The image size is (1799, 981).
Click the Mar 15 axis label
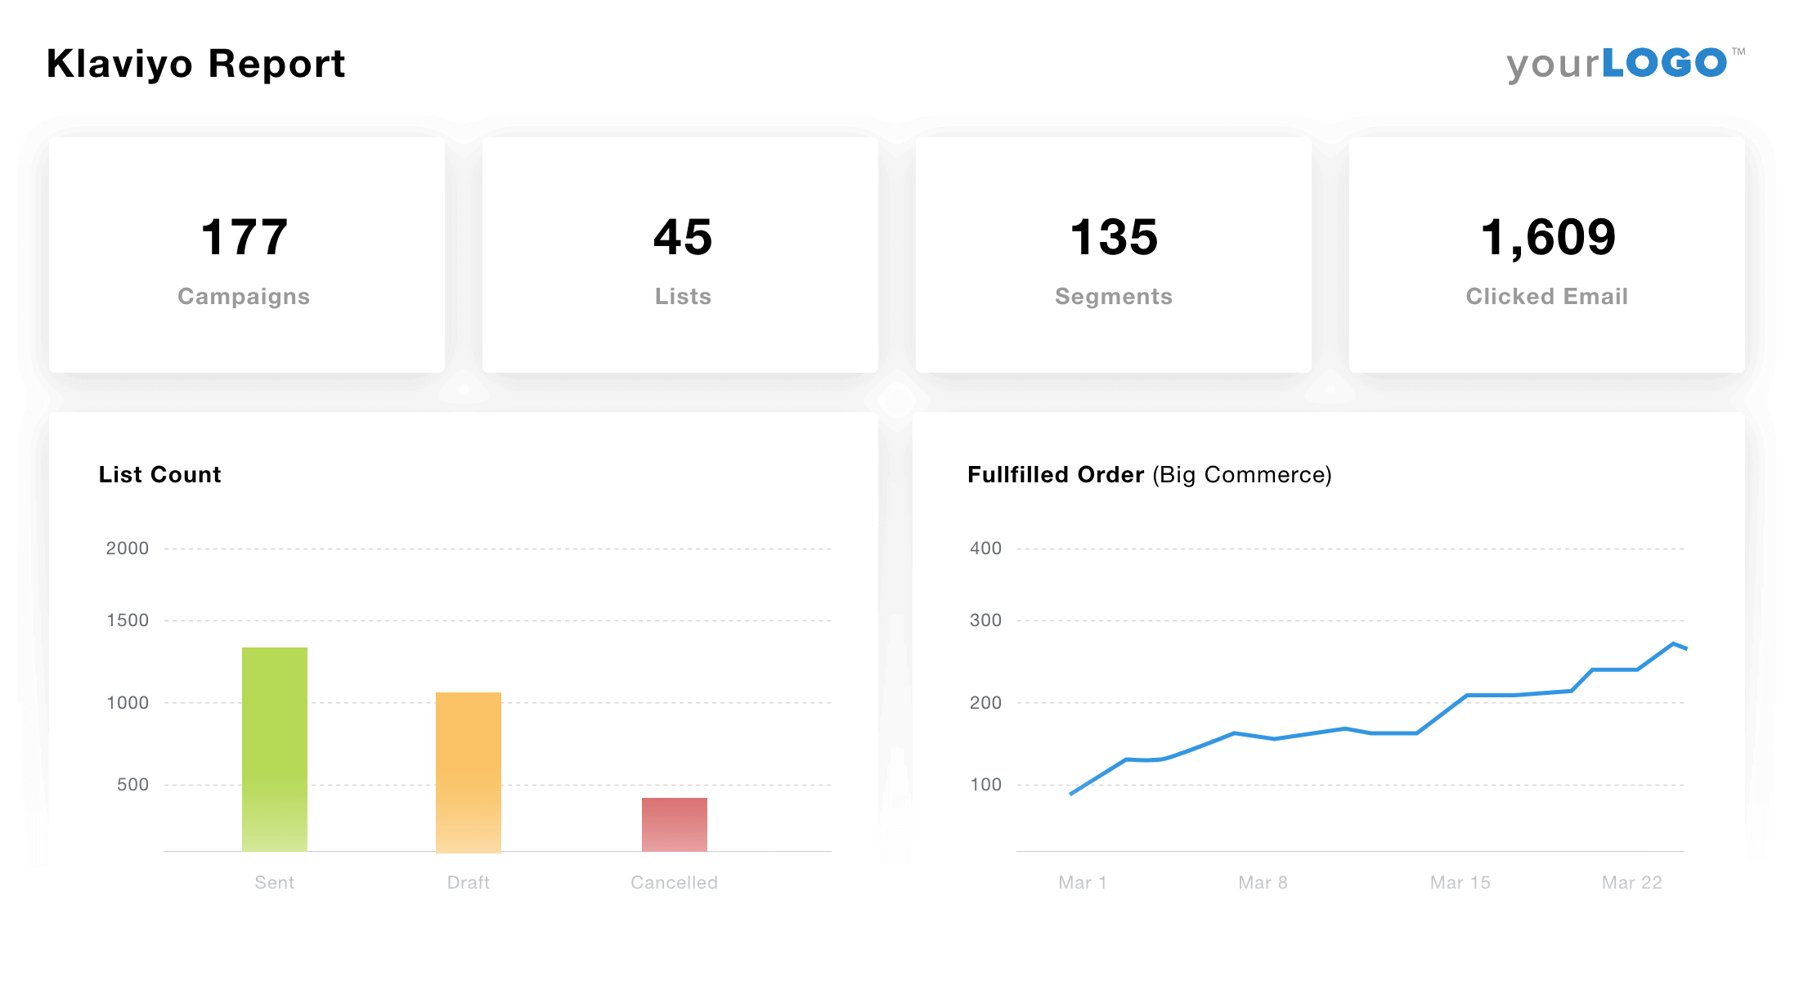[x=1459, y=882]
